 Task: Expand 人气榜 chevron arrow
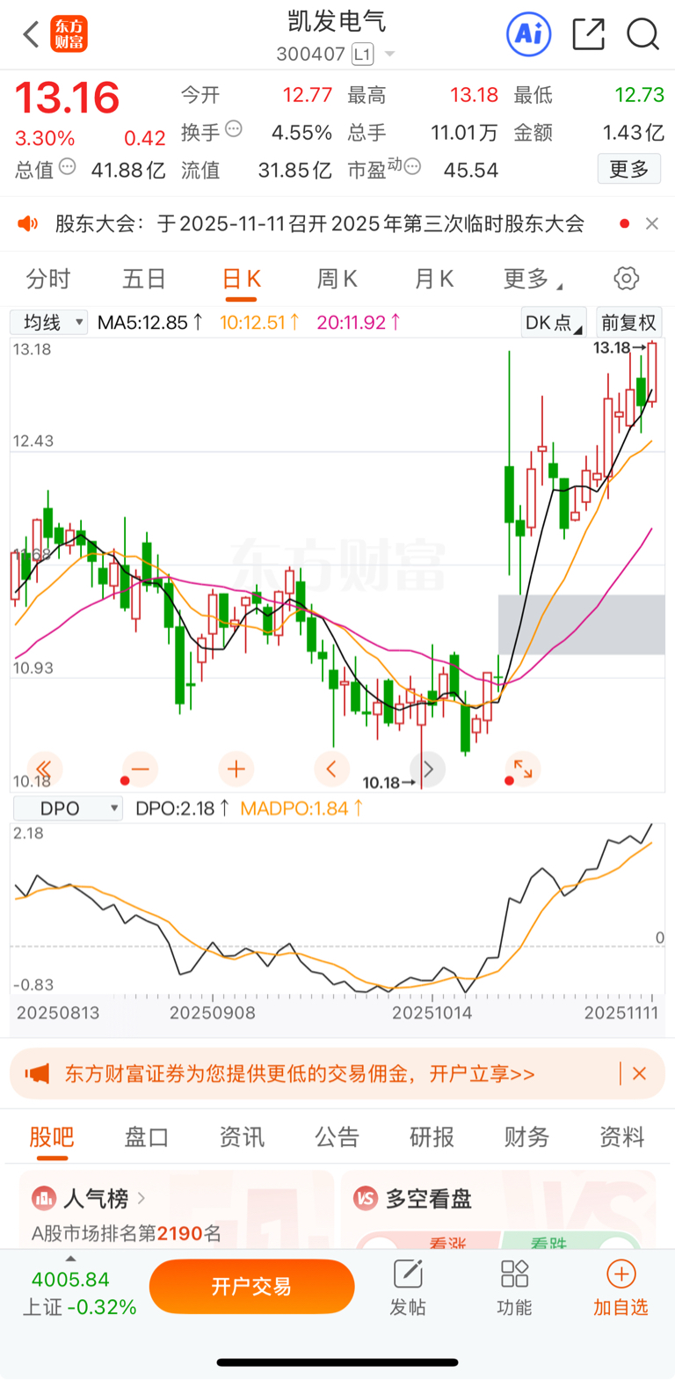142,1198
